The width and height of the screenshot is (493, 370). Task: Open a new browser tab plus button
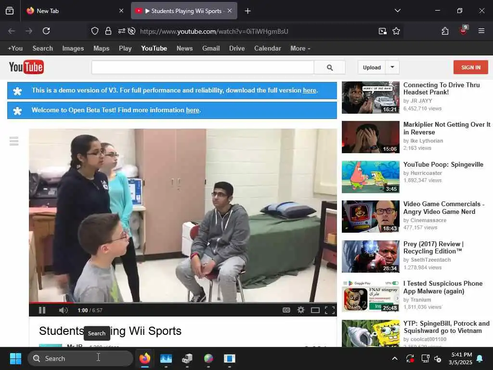click(x=248, y=11)
